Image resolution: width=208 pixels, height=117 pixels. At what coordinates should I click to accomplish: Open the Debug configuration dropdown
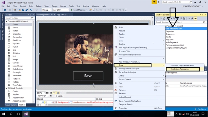(x=47, y=10)
